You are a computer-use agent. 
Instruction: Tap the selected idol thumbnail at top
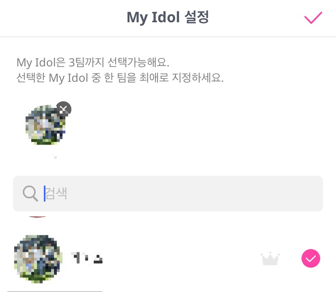tap(45, 125)
